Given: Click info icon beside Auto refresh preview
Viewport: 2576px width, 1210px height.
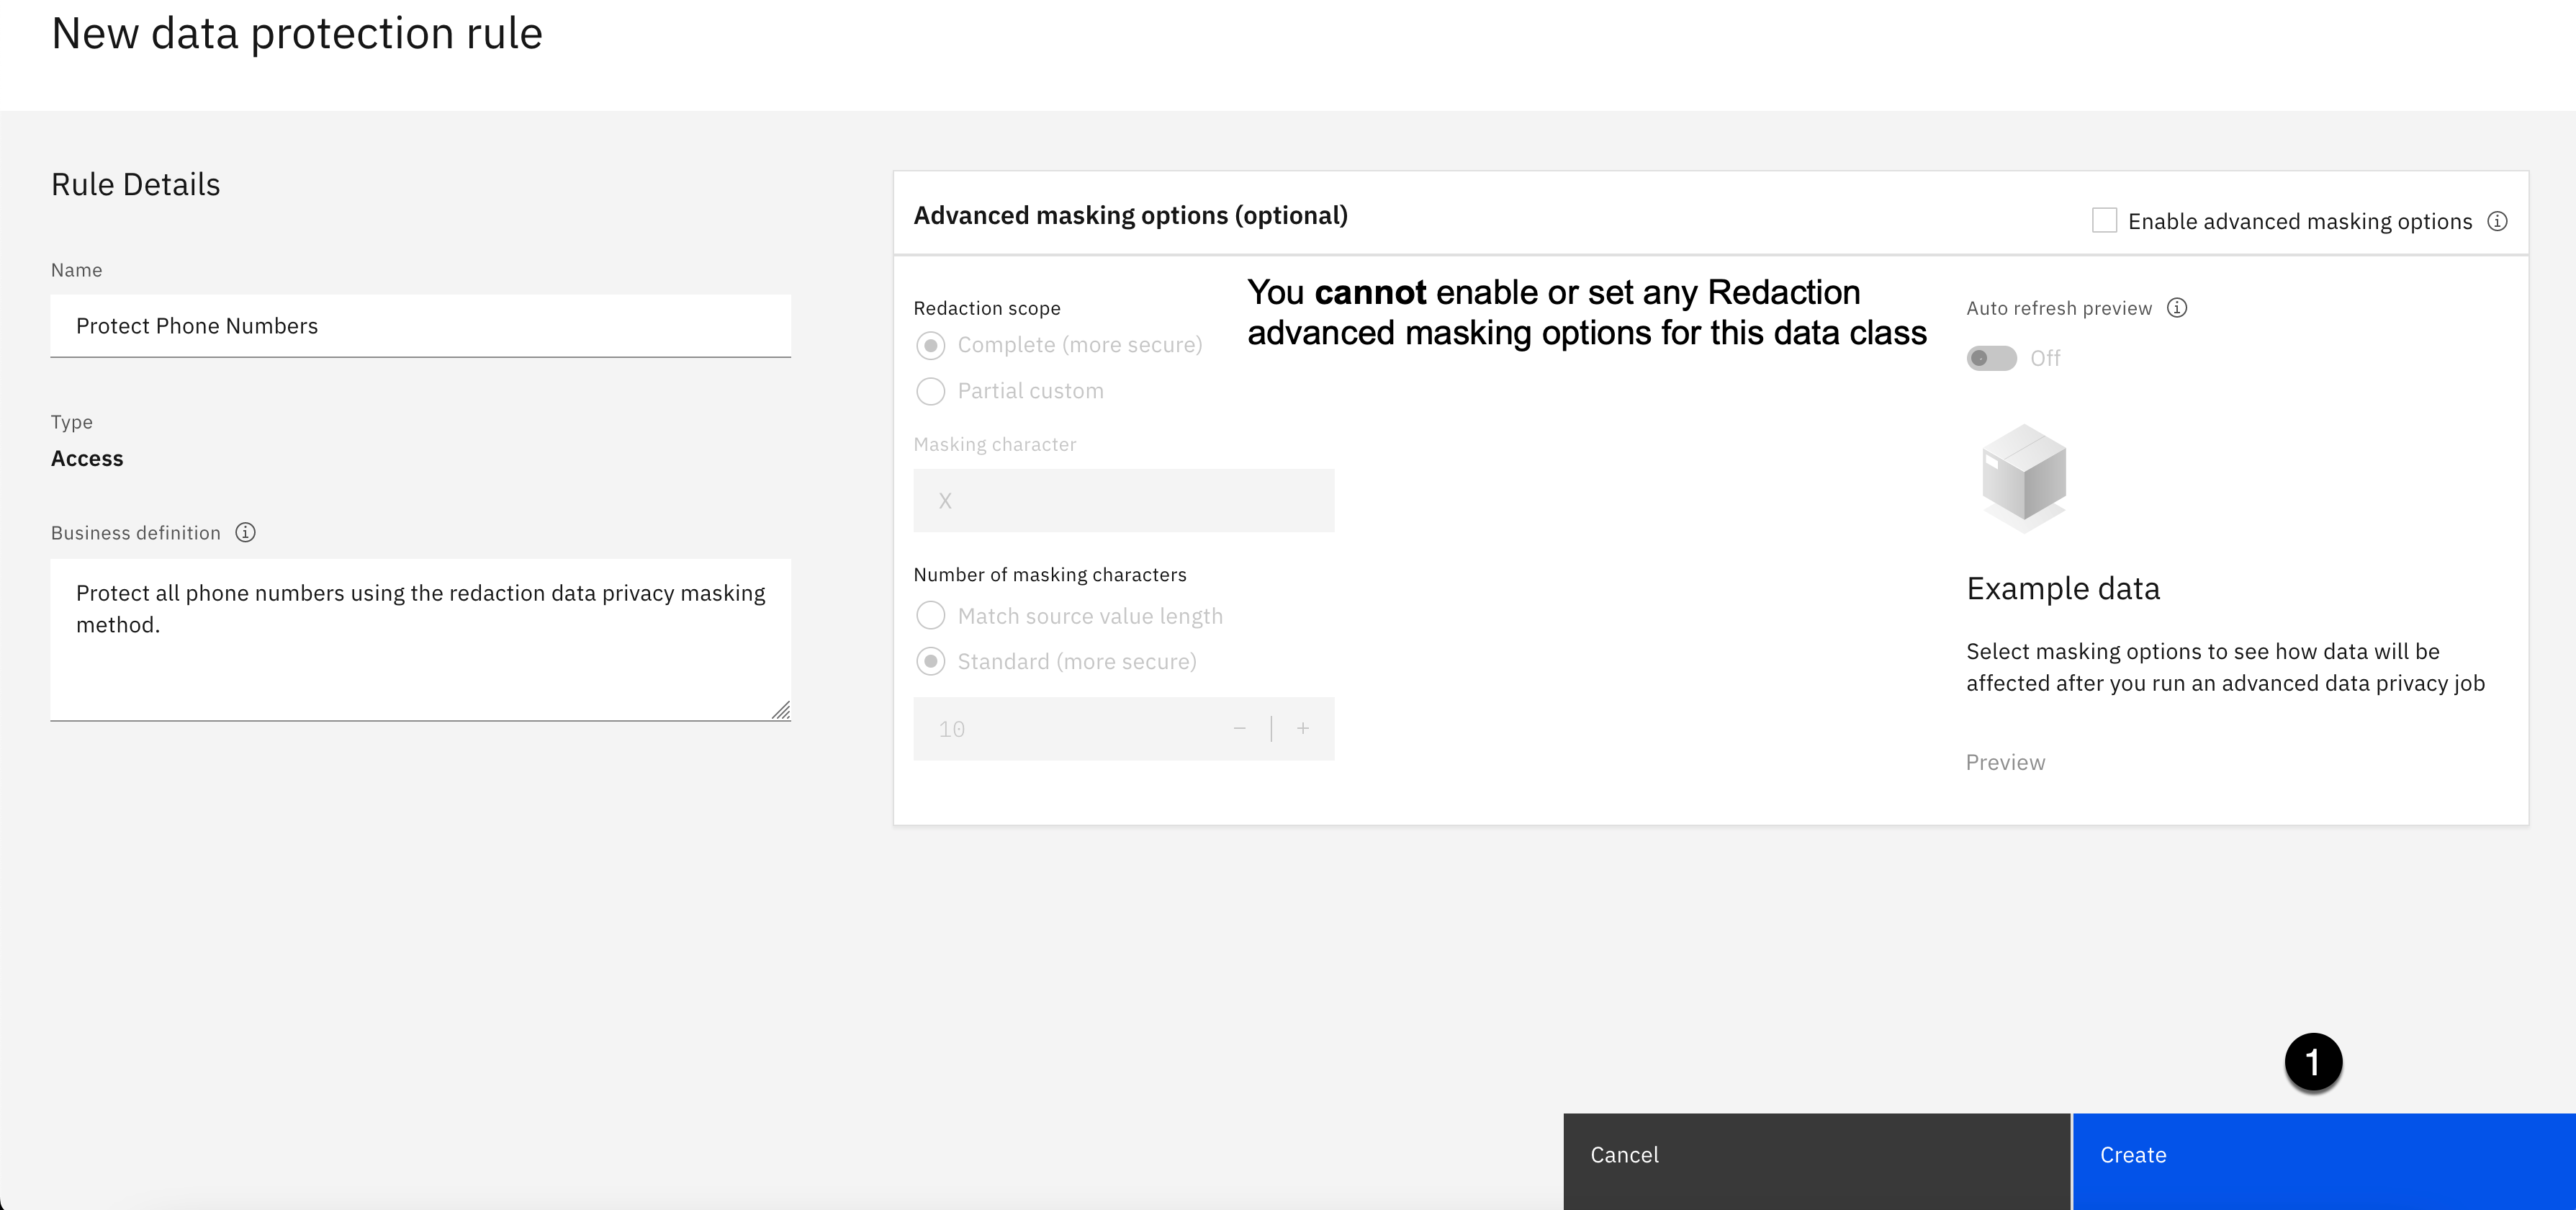Looking at the screenshot, I should click(2177, 308).
